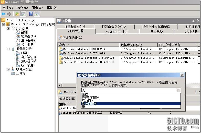This screenshot has width=201, height=133.
Task: Choose 最佳可用性 in the dropdown list
Action: (x=131, y=104)
